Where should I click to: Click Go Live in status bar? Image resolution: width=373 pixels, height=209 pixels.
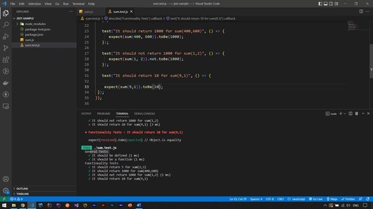pos(316,199)
